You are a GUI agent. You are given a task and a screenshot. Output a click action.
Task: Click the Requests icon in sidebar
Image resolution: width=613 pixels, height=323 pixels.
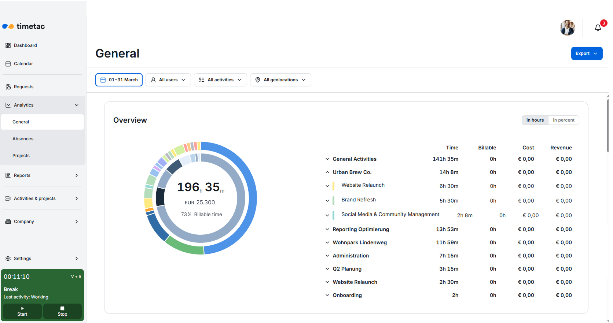coord(8,87)
